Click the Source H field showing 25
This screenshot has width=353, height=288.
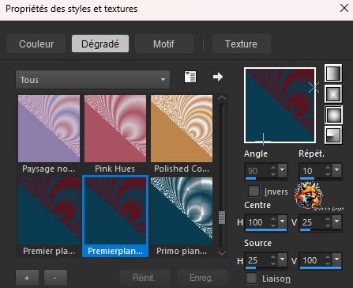click(258, 260)
